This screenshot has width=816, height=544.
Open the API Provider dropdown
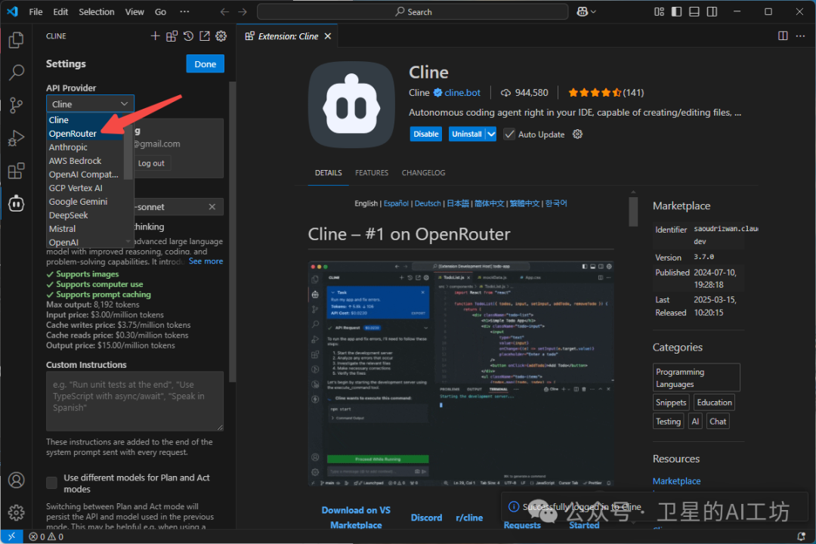pos(90,103)
